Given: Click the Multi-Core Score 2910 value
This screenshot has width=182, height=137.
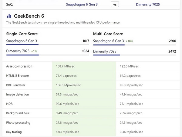Looking at the screenshot, I should [172, 41].
